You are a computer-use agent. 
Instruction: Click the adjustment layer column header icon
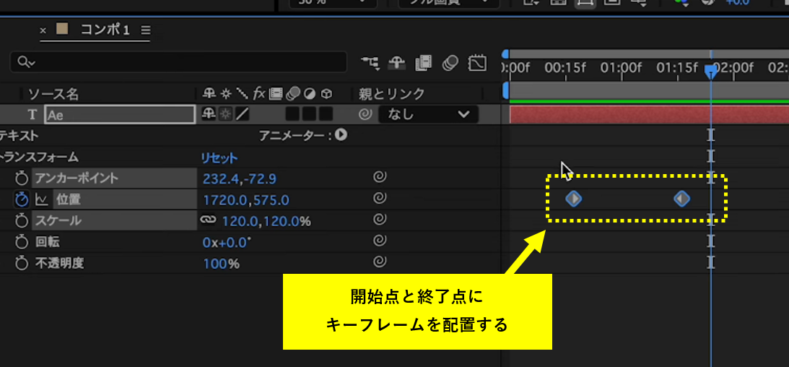(310, 94)
